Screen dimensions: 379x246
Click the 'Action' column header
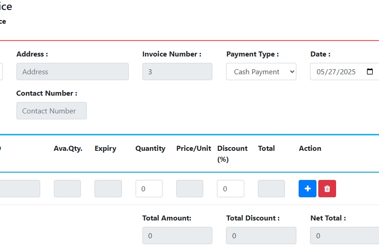pyautogui.click(x=310, y=149)
